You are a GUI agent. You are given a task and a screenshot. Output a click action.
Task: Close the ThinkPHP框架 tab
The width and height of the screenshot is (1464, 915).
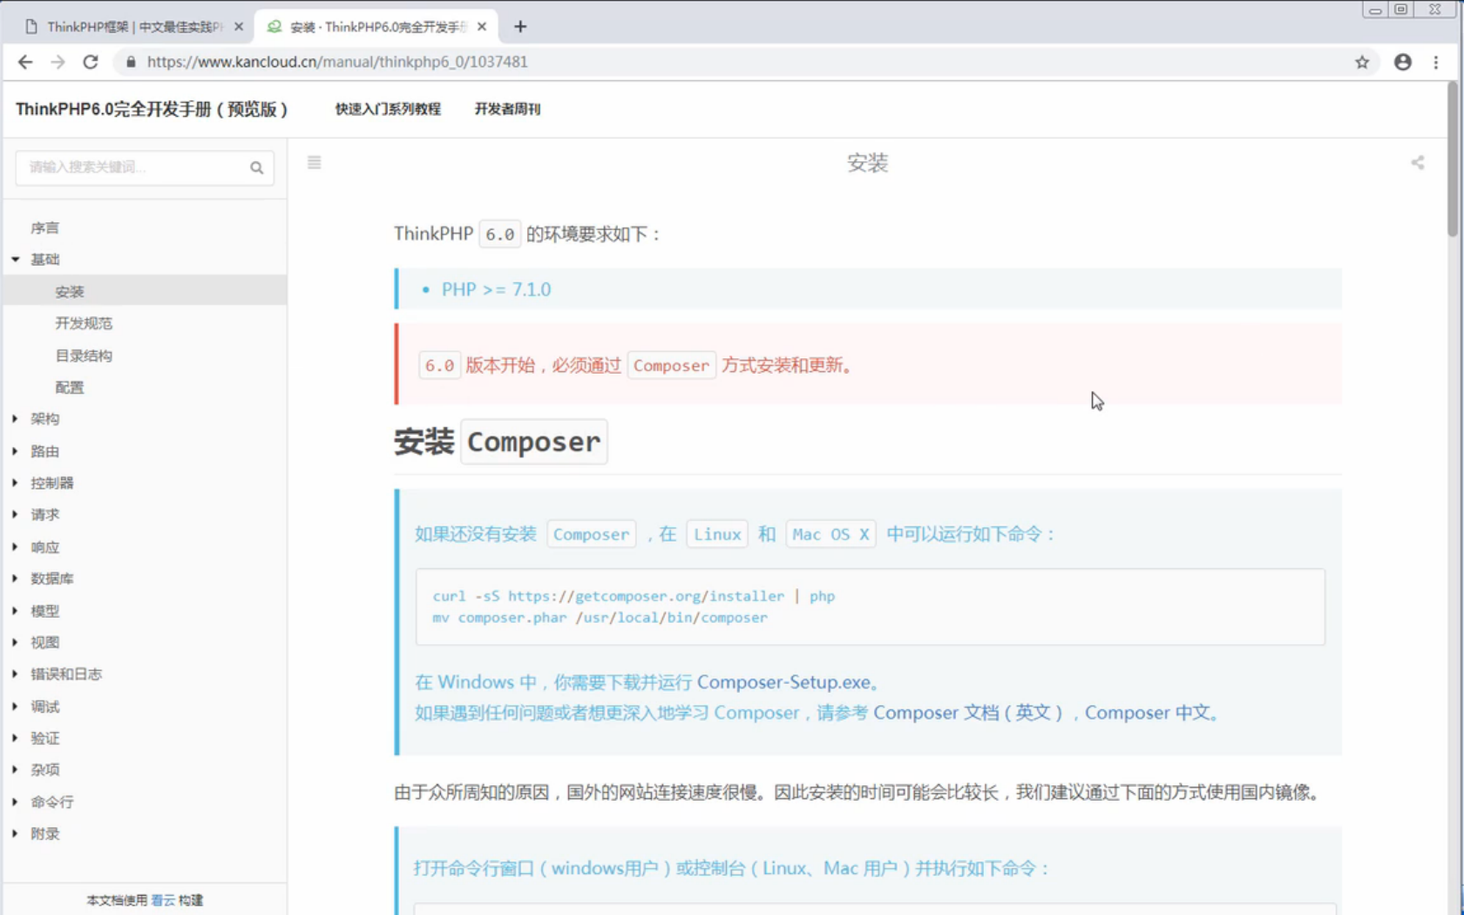[239, 27]
